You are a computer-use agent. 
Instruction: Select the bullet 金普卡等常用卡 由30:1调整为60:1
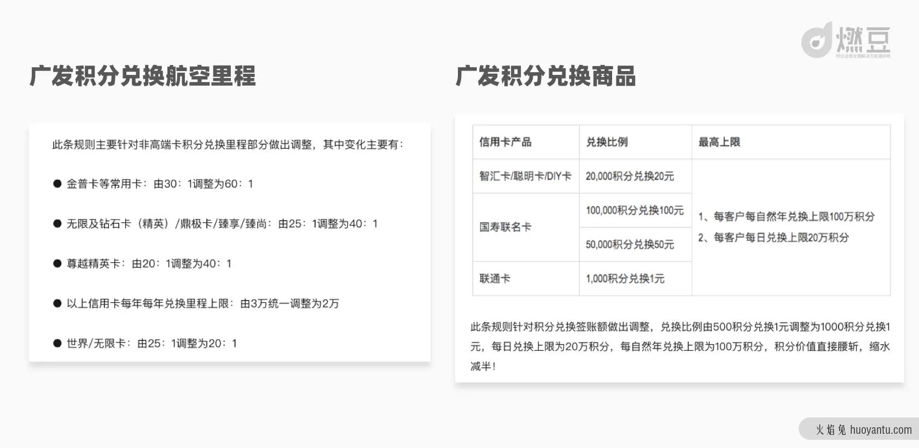point(153,184)
